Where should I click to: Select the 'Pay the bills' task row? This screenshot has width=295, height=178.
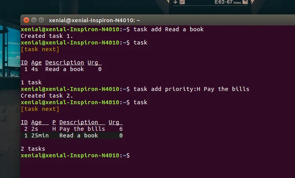point(82,129)
